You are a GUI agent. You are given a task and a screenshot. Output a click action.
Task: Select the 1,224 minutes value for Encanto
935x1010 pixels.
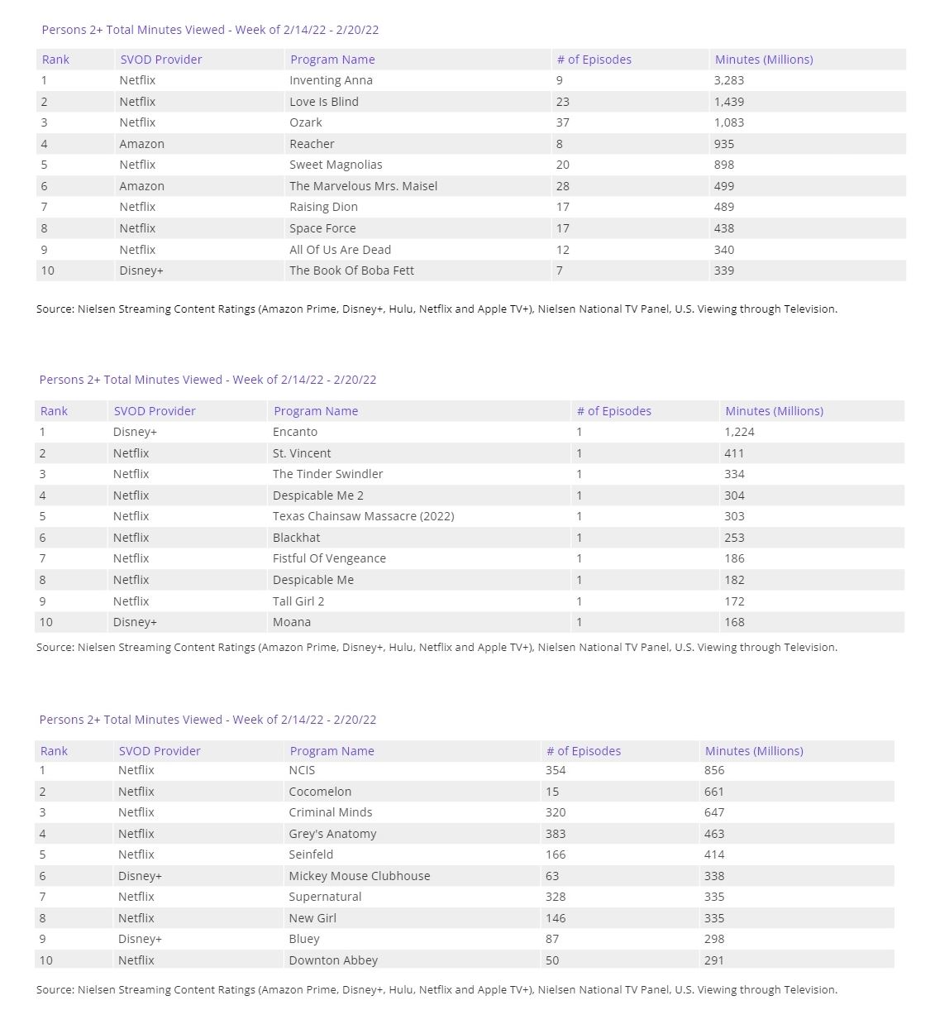739,432
